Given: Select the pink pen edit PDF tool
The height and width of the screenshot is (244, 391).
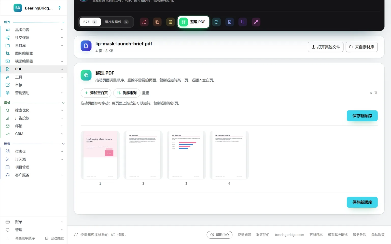Looking at the screenshot, I should click(144, 22).
